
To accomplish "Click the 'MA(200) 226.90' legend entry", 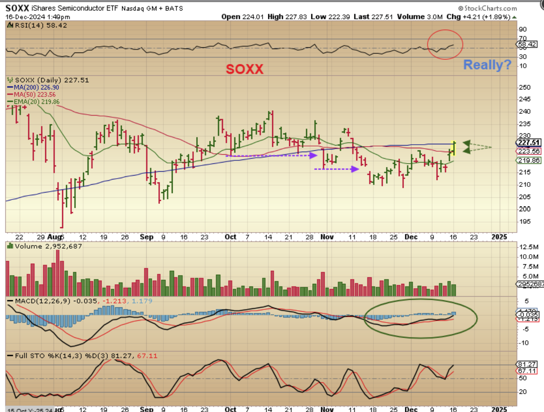I will click(x=33, y=88).
